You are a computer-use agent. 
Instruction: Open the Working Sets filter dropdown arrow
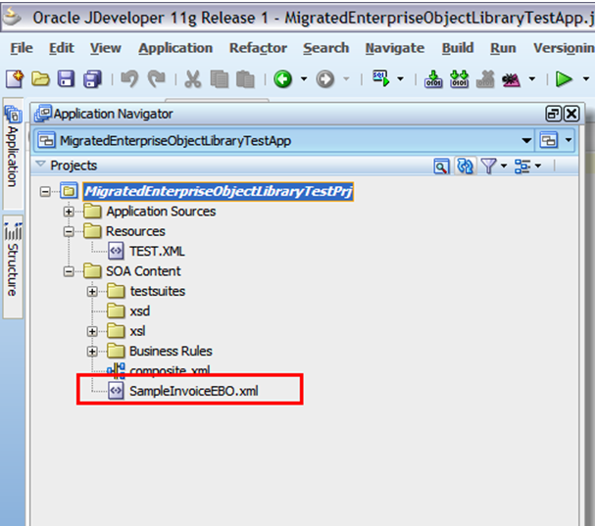[x=504, y=166]
